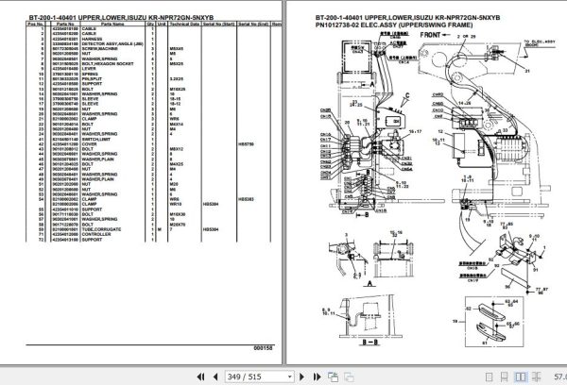Enable continuous scrolling page view
The height and width of the screenshot is (385, 567).
[504, 377]
